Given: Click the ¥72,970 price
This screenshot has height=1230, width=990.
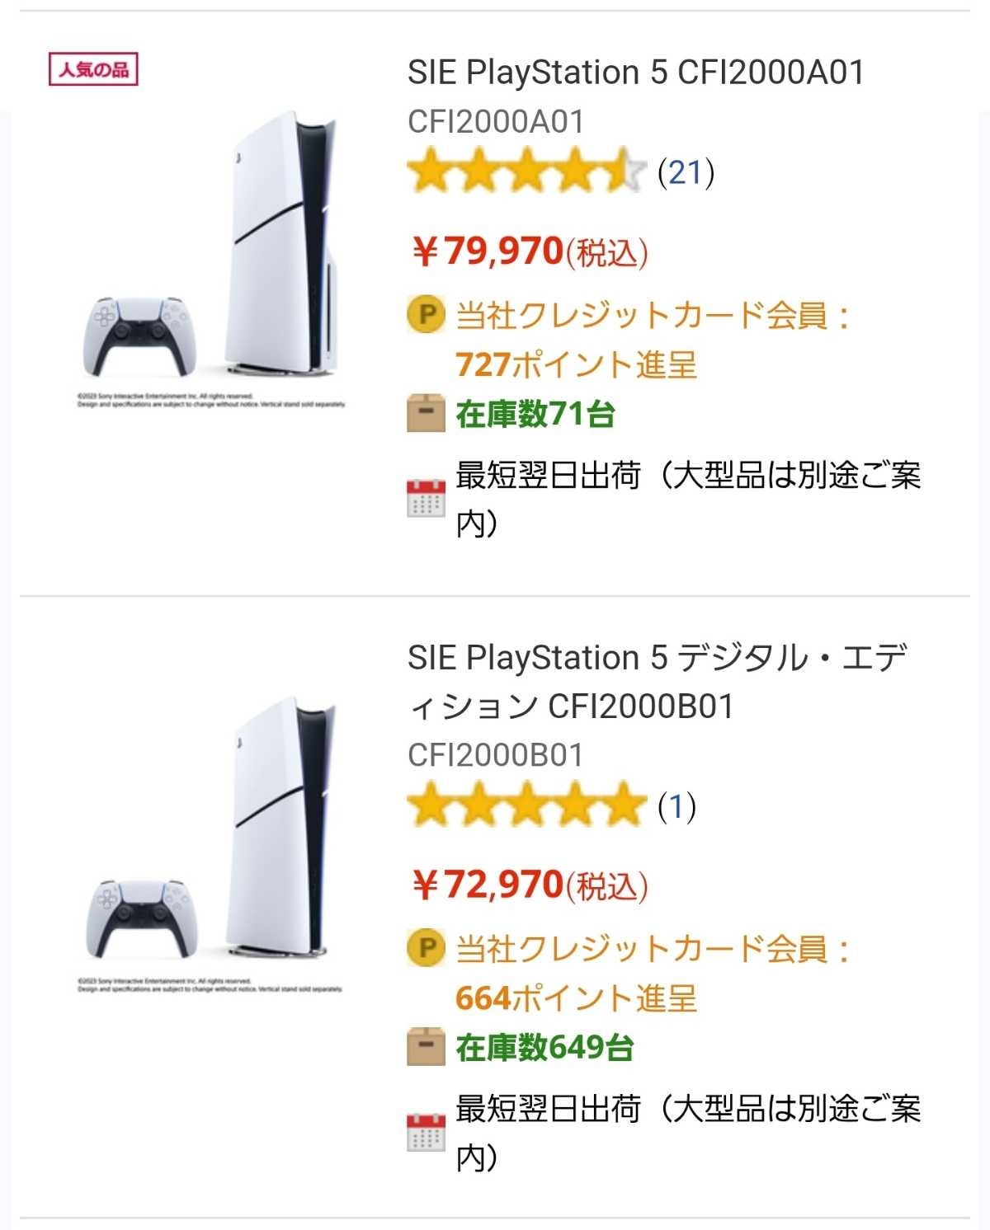Looking at the screenshot, I should (x=529, y=885).
